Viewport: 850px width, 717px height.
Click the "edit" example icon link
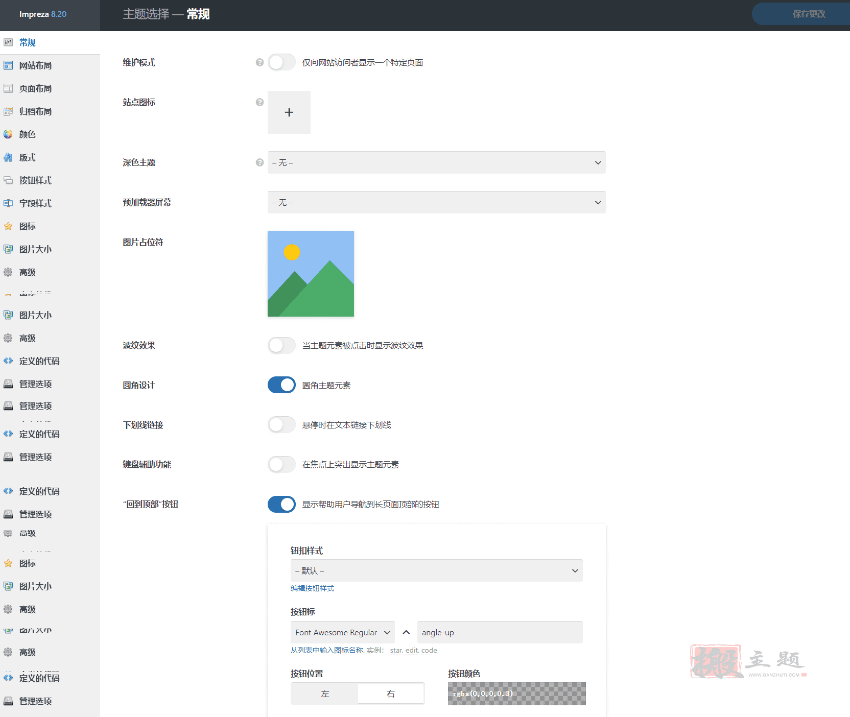pos(412,650)
